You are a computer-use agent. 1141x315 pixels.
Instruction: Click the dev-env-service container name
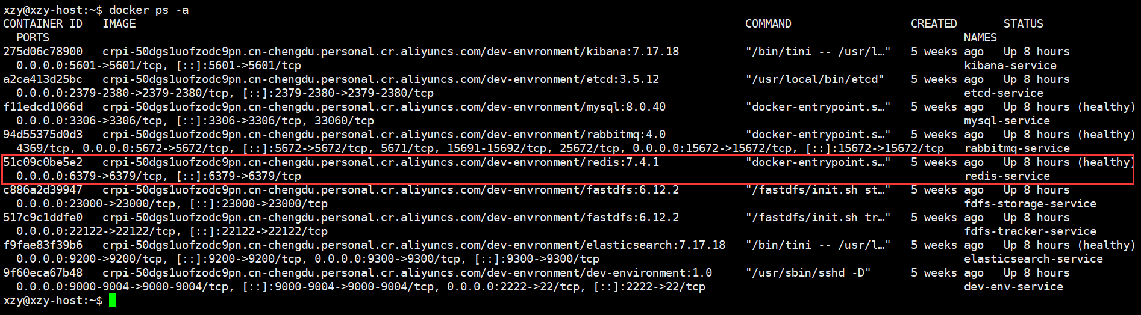pyautogui.click(x=1013, y=287)
